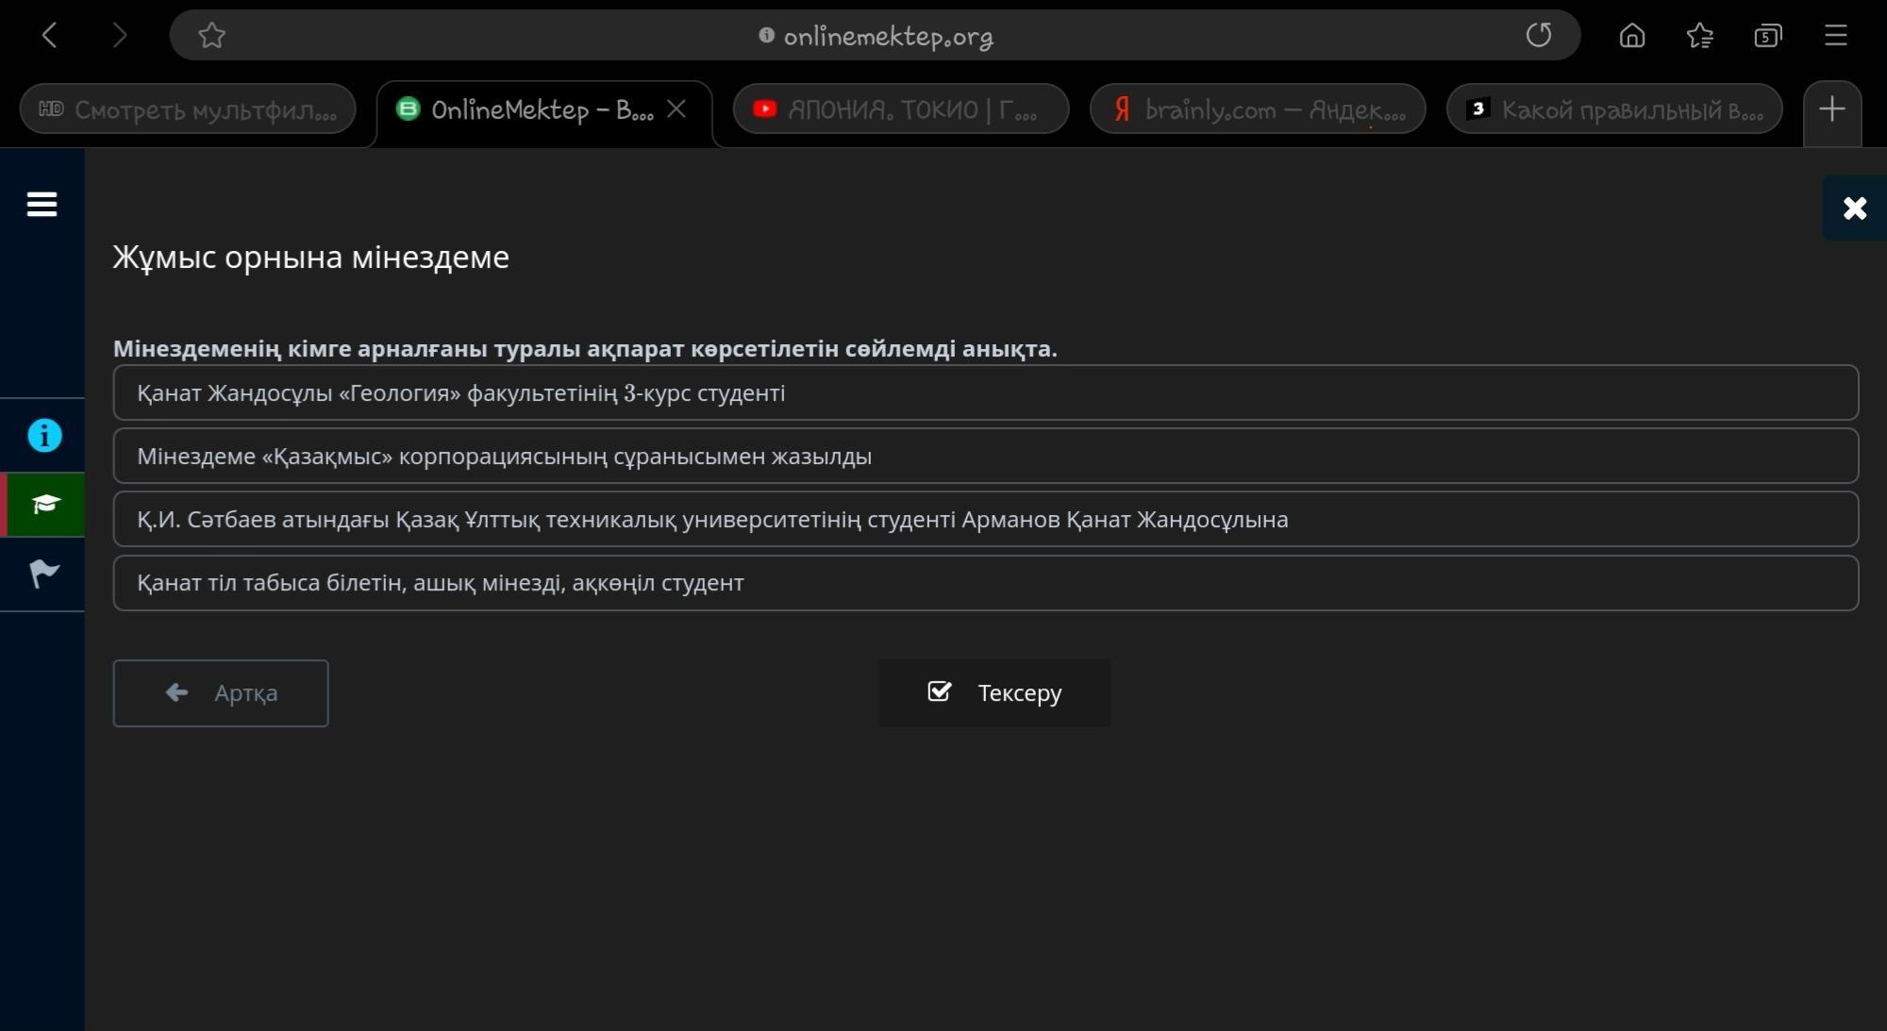Switch to the Смотреть мультфил tab
Viewport: 1887px width, 1031px height.
click(x=188, y=110)
